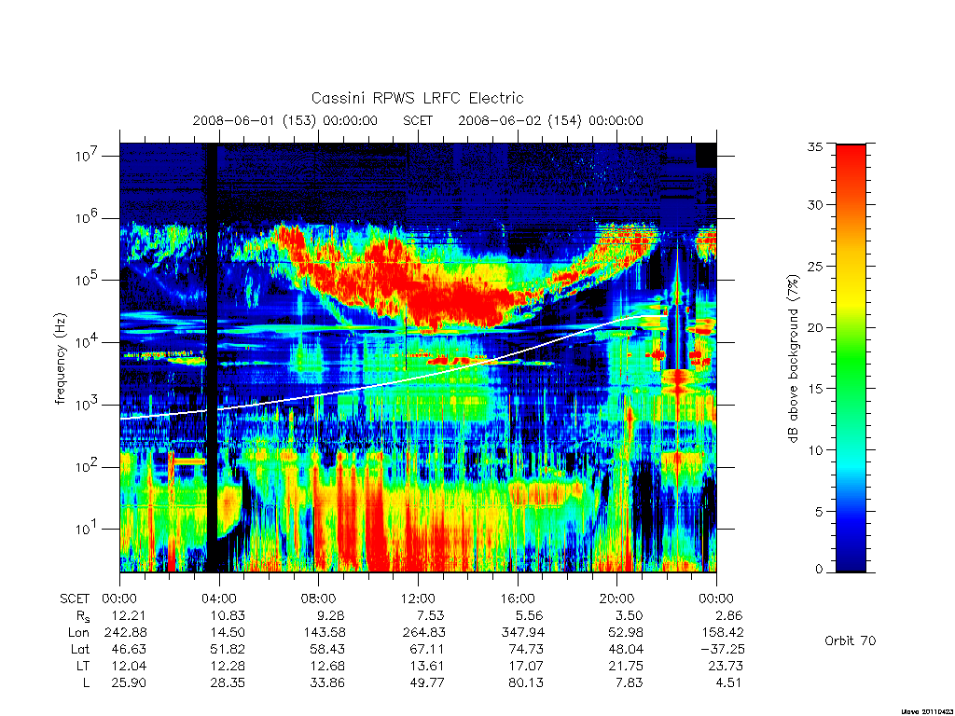Click the 10^5 frequency tick label
The height and width of the screenshot is (716, 955).
click(x=88, y=279)
